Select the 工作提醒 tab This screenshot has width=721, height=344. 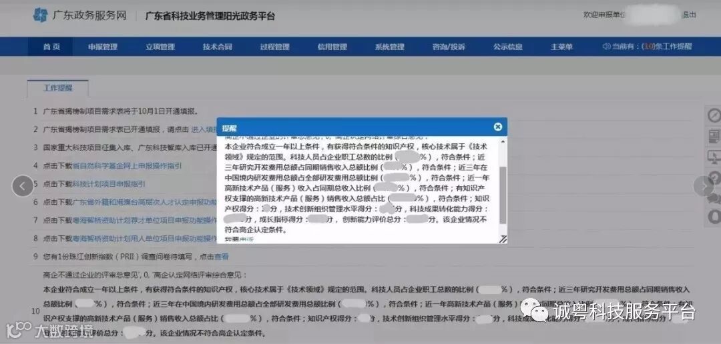[x=58, y=88]
